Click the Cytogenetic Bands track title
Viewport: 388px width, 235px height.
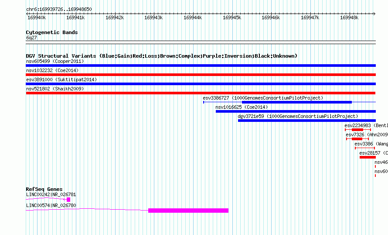[52, 32]
